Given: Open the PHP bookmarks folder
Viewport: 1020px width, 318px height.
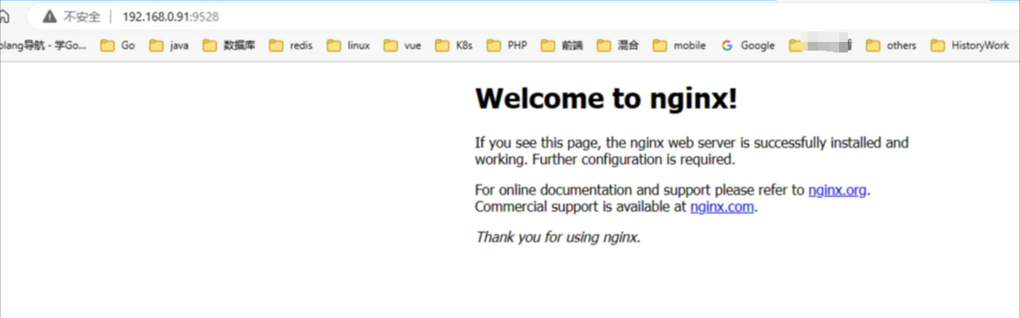Looking at the screenshot, I should coord(508,45).
